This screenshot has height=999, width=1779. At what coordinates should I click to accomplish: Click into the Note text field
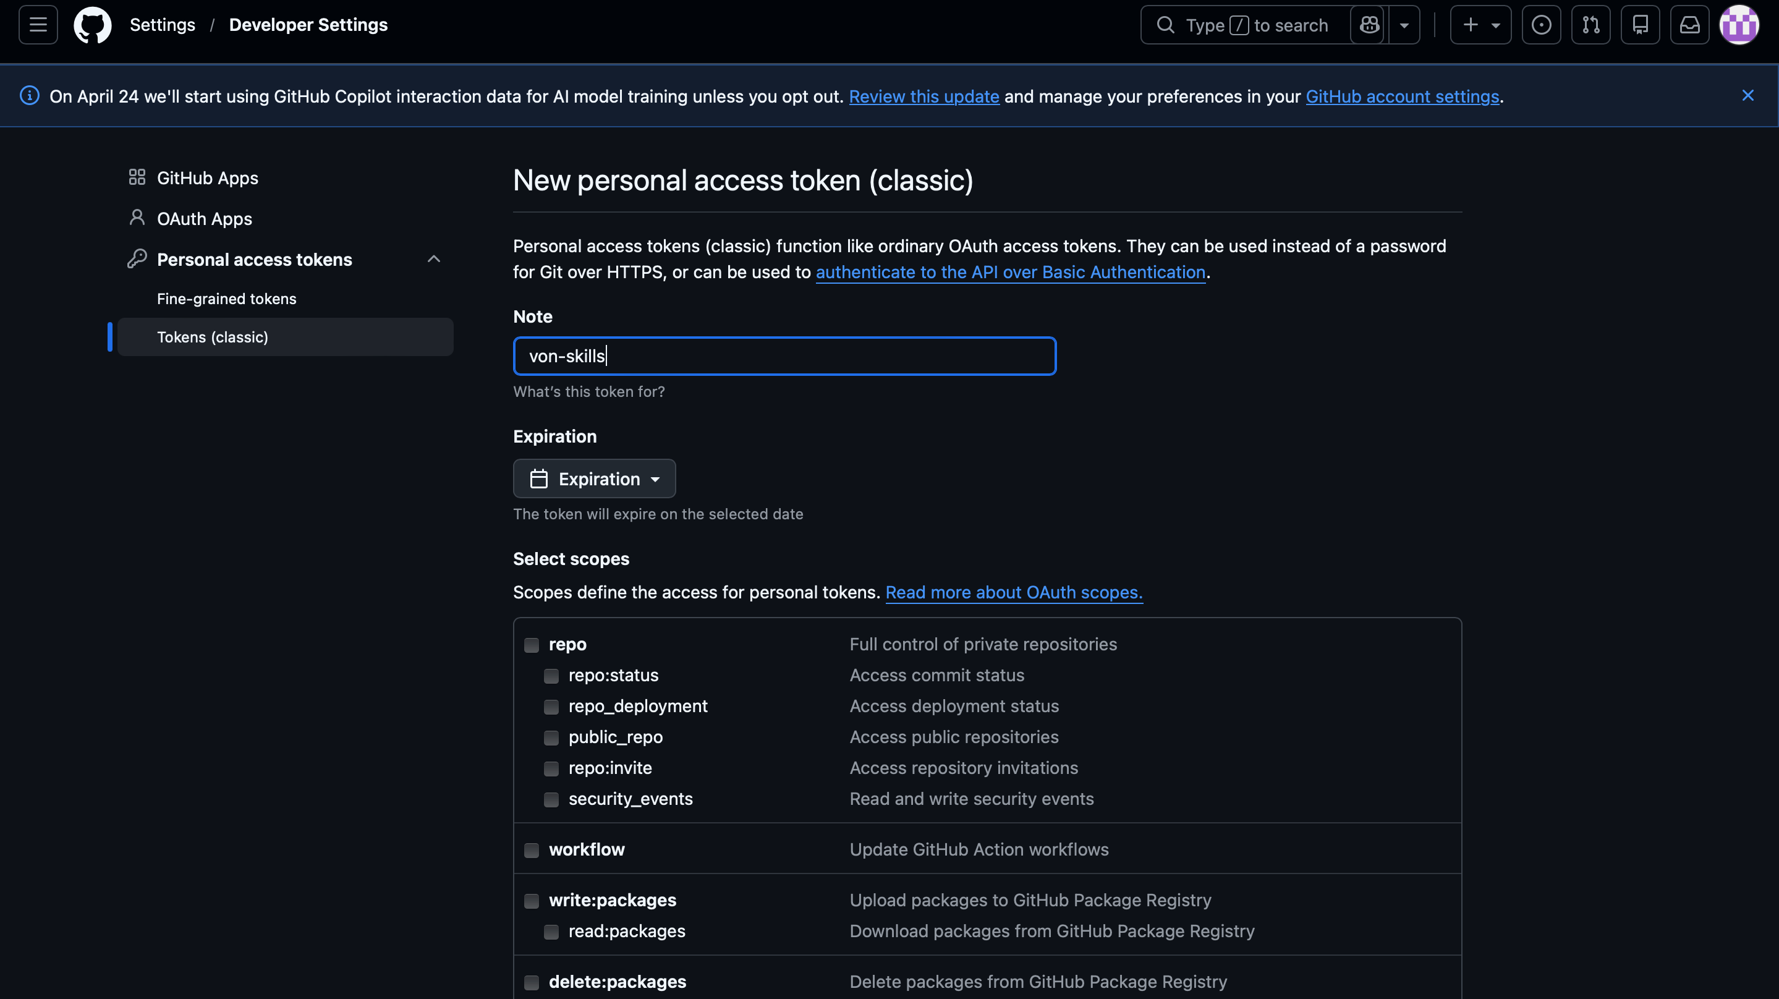(x=784, y=356)
